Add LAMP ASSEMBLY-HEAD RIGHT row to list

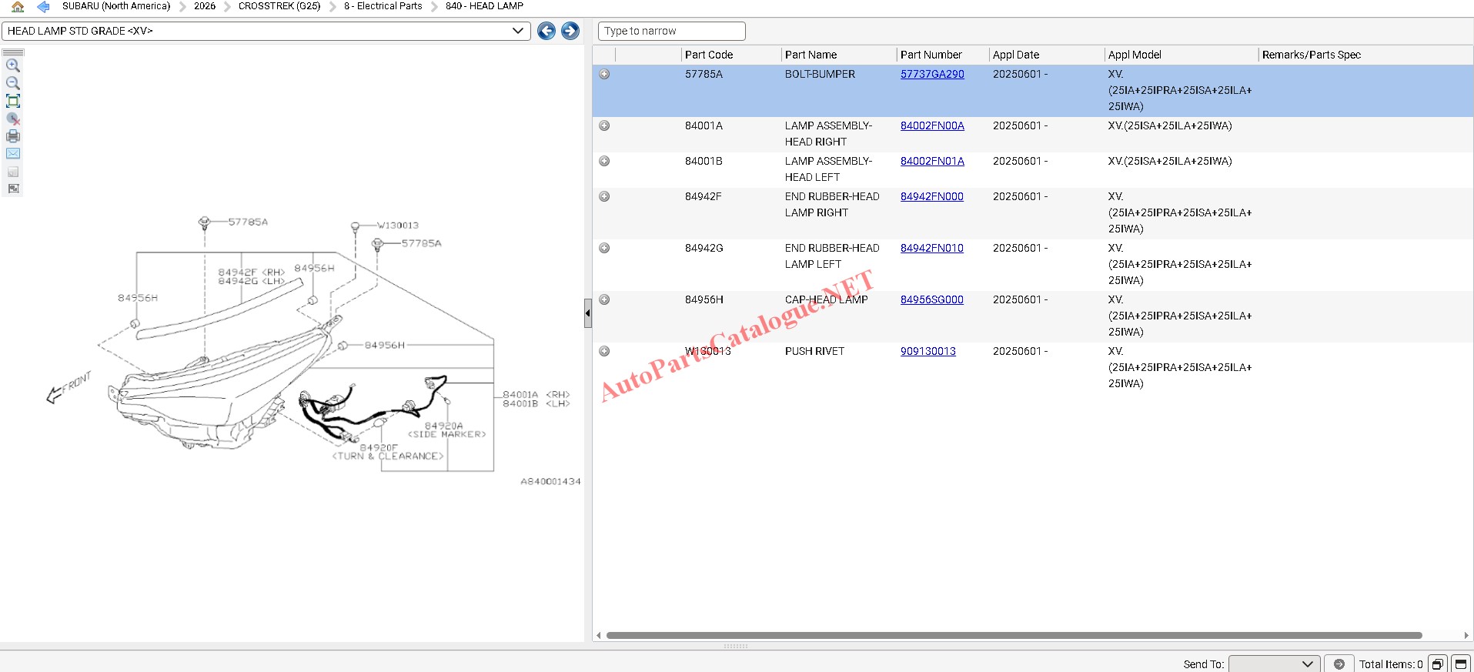coord(604,125)
